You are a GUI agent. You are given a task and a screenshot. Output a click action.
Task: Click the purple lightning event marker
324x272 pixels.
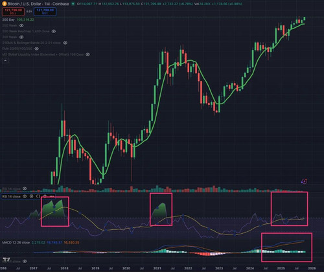[x=304, y=181]
